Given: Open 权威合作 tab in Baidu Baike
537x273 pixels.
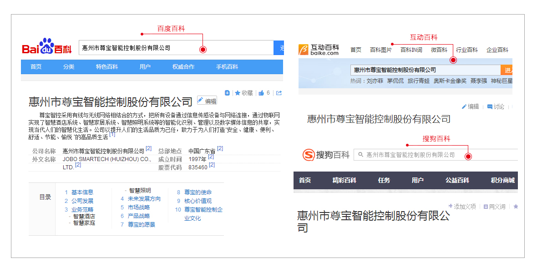Looking at the screenshot, I should (x=183, y=67).
